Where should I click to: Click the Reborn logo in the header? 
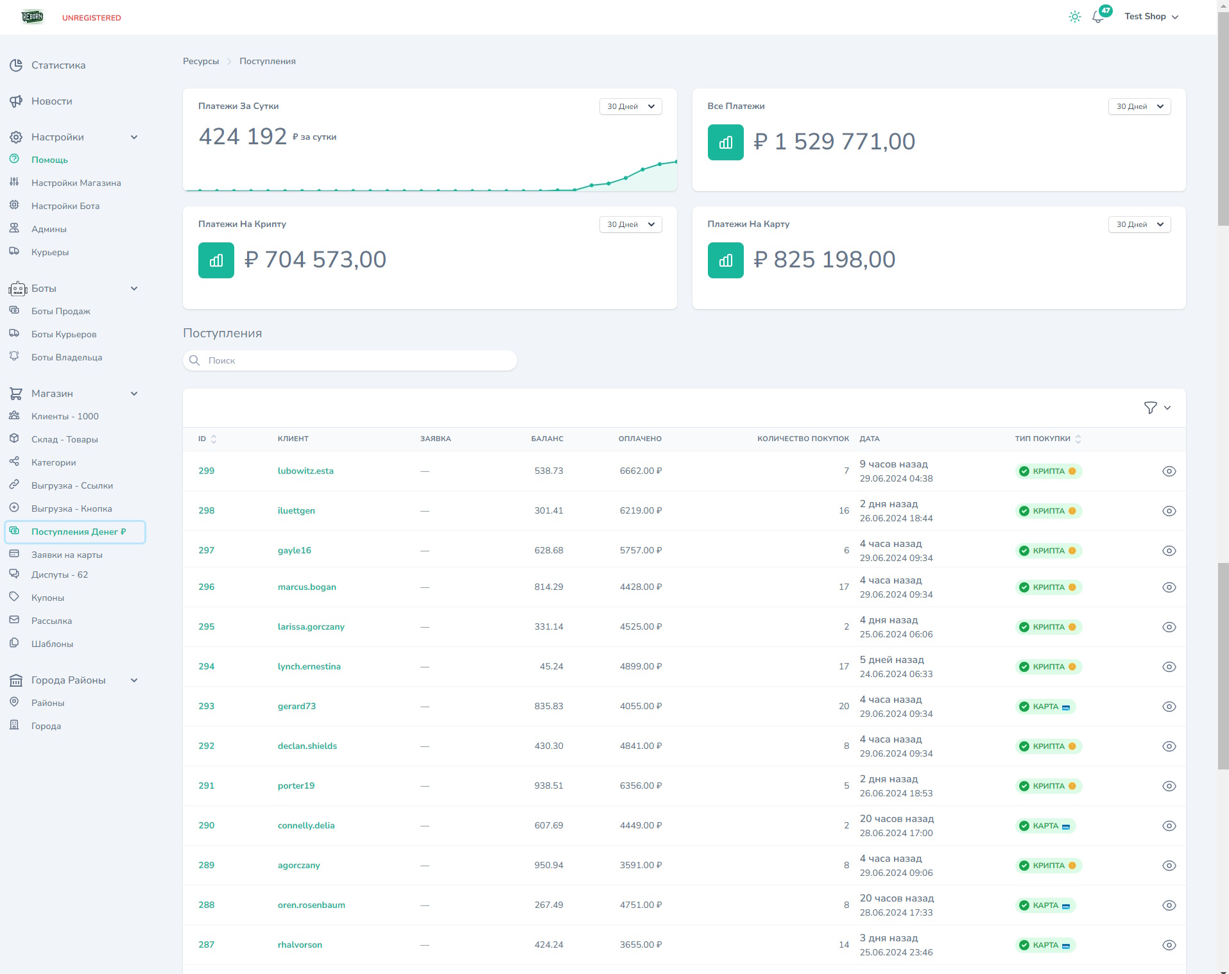[x=32, y=17]
